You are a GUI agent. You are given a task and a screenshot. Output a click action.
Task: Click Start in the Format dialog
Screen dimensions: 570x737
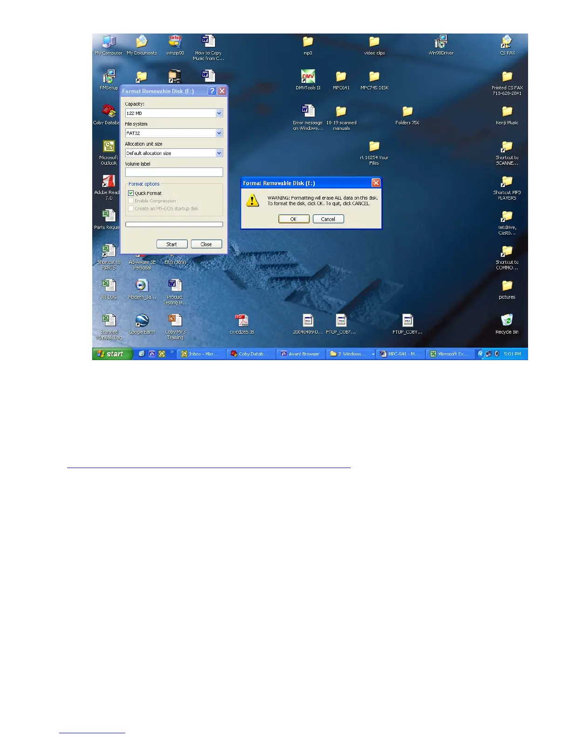172,244
